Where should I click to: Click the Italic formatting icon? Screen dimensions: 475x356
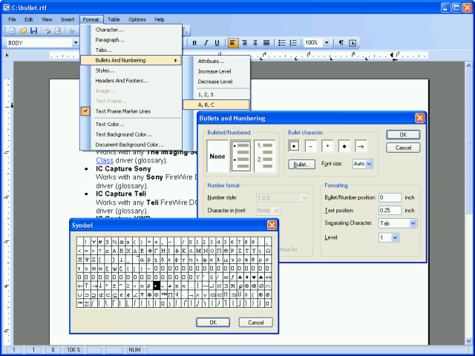tap(206, 43)
